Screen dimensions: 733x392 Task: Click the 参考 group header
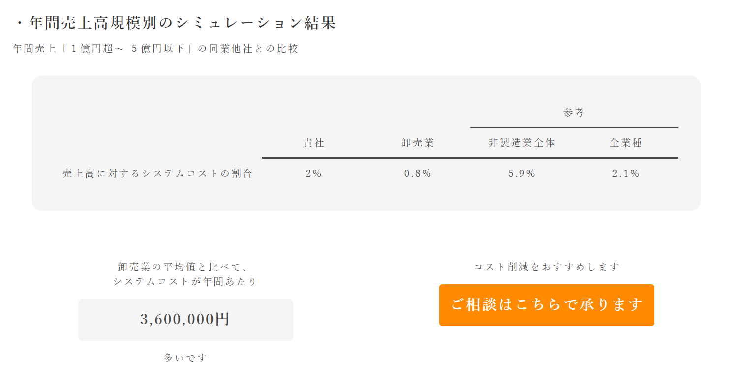[x=574, y=113]
